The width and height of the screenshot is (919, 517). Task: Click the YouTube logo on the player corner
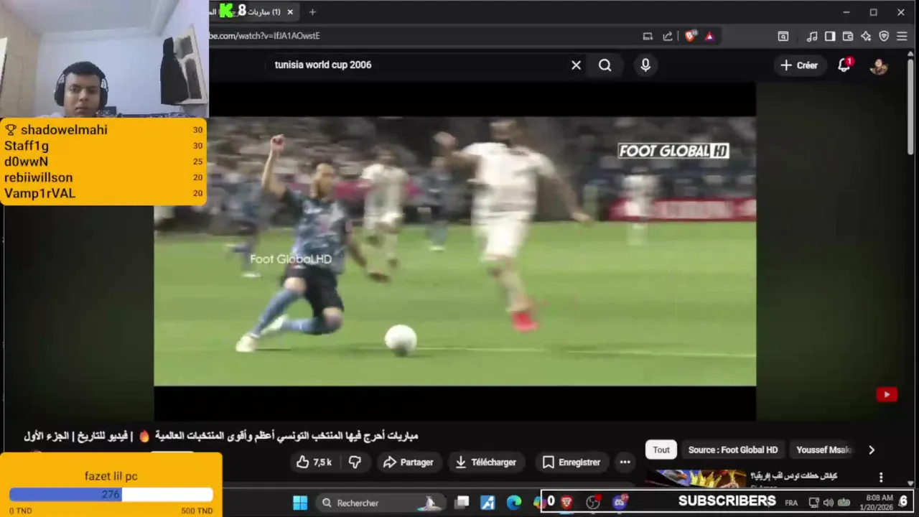point(887,394)
